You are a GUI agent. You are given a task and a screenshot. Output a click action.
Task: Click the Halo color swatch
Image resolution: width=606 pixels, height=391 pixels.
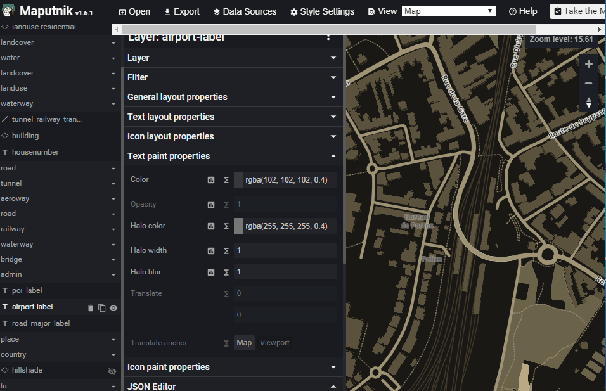pos(238,226)
